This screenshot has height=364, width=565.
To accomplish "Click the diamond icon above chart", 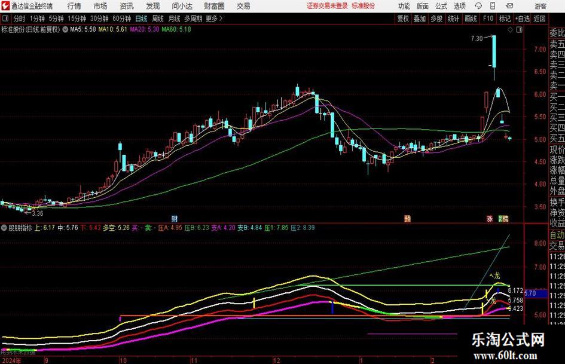I will (510, 30).
